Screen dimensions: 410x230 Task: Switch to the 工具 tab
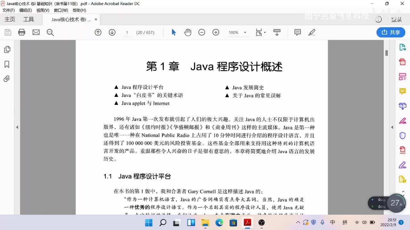[29, 19]
